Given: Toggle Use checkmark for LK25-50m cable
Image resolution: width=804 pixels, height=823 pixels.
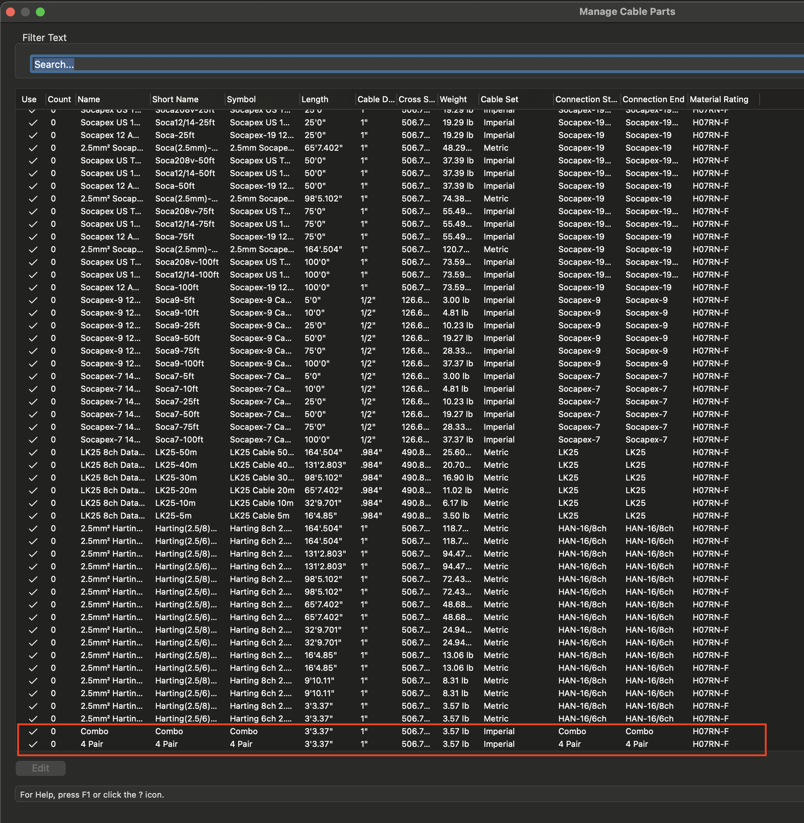Looking at the screenshot, I should tap(33, 453).
